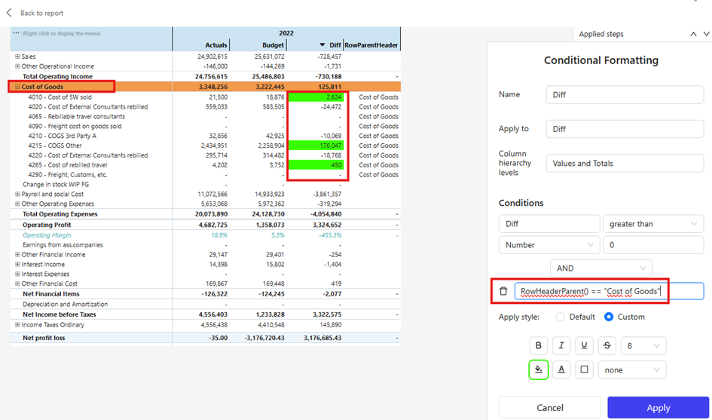Open the border style option icon
The width and height of the screenshot is (712, 420).
click(584, 369)
